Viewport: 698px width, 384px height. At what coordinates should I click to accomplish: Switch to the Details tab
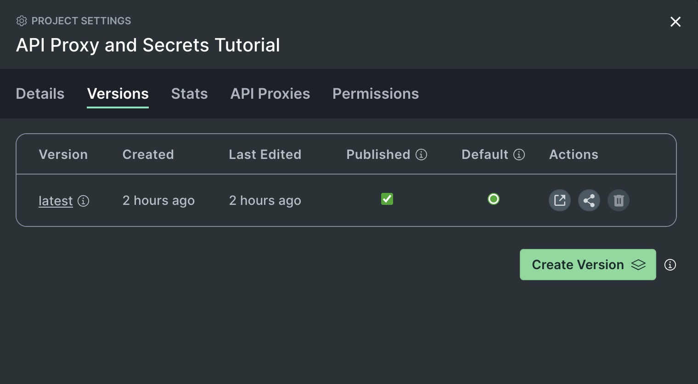pos(40,94)
